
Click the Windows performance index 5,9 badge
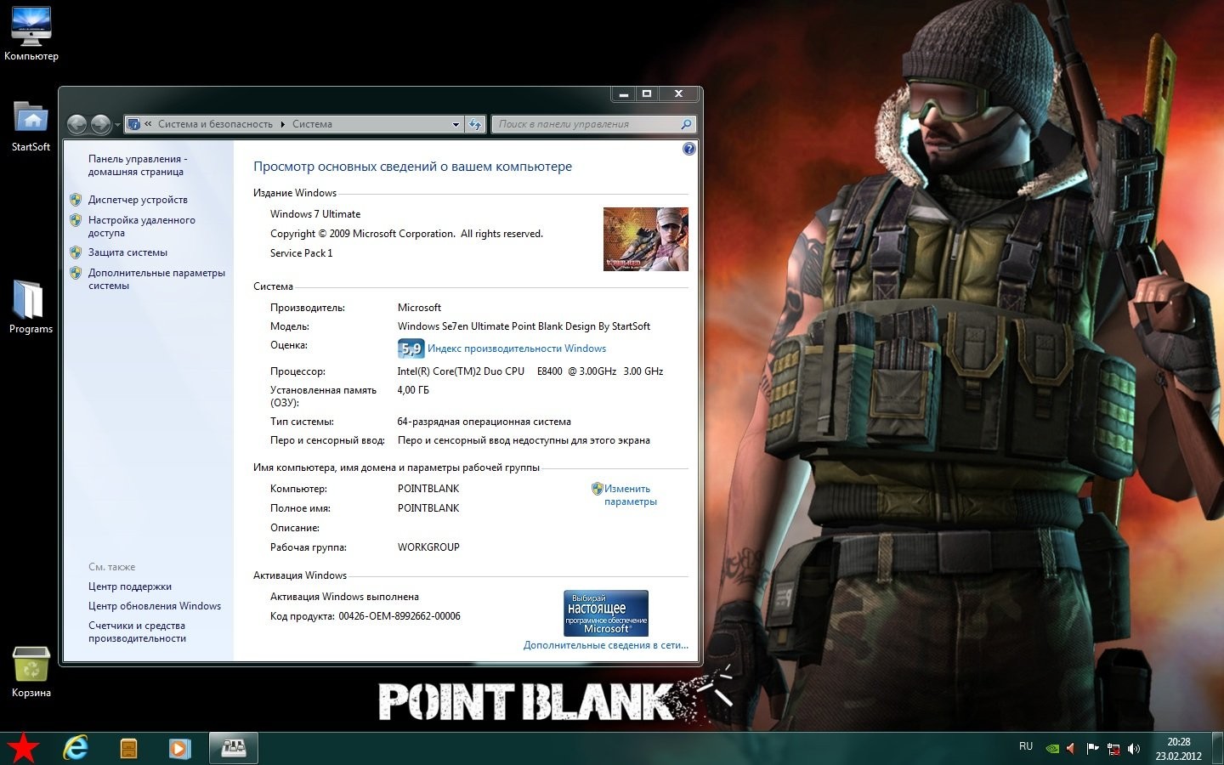click(x=411, y=348)
